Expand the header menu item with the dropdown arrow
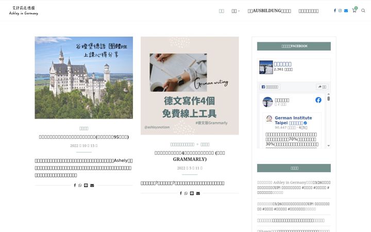 [235, 11]
